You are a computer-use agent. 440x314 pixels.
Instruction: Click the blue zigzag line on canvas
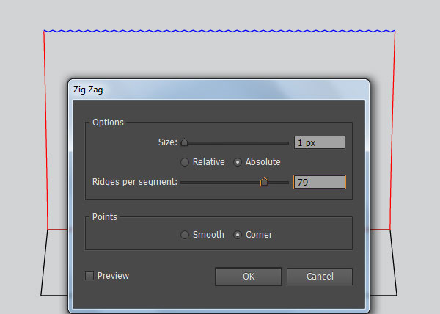(x=219, y=31)
